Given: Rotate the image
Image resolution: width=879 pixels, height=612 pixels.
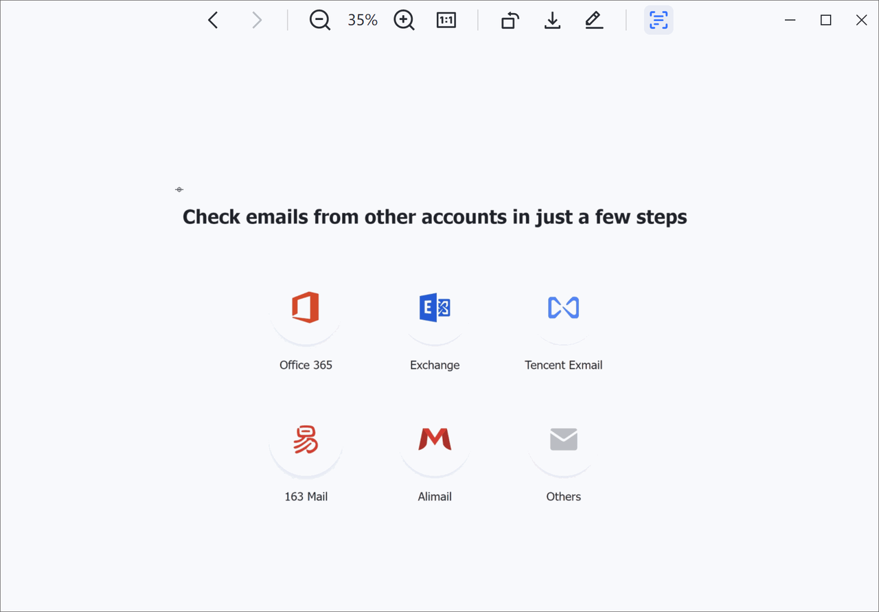Looking at the screenshot, I should click(509, 21).
